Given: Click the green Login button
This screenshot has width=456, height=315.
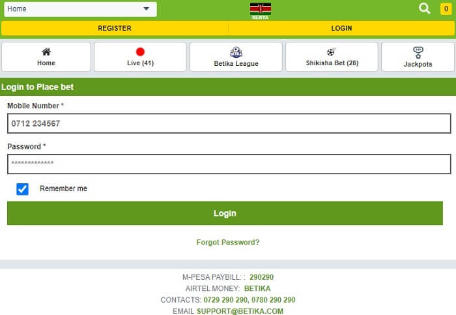Looking at the screenshot, I should point(225,213).
